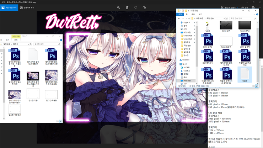
Task: Switch to large icons view in 도면 연습 window
Action: (x=257, y=86)
